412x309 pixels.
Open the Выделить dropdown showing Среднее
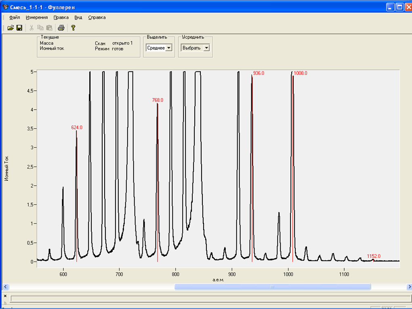tap(168, 48)
